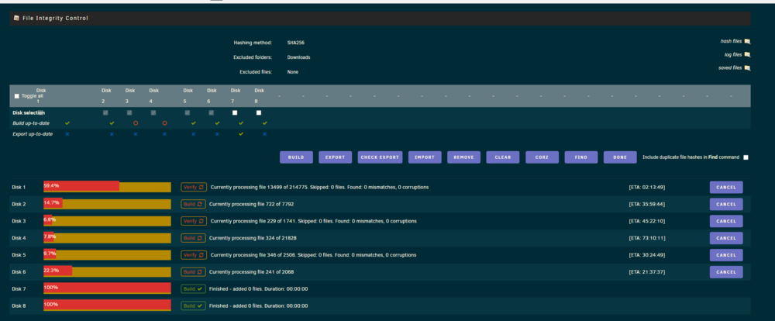Cancel the Disk 6 build operation
Screen dimensions: 775x321
coord(726,272)
